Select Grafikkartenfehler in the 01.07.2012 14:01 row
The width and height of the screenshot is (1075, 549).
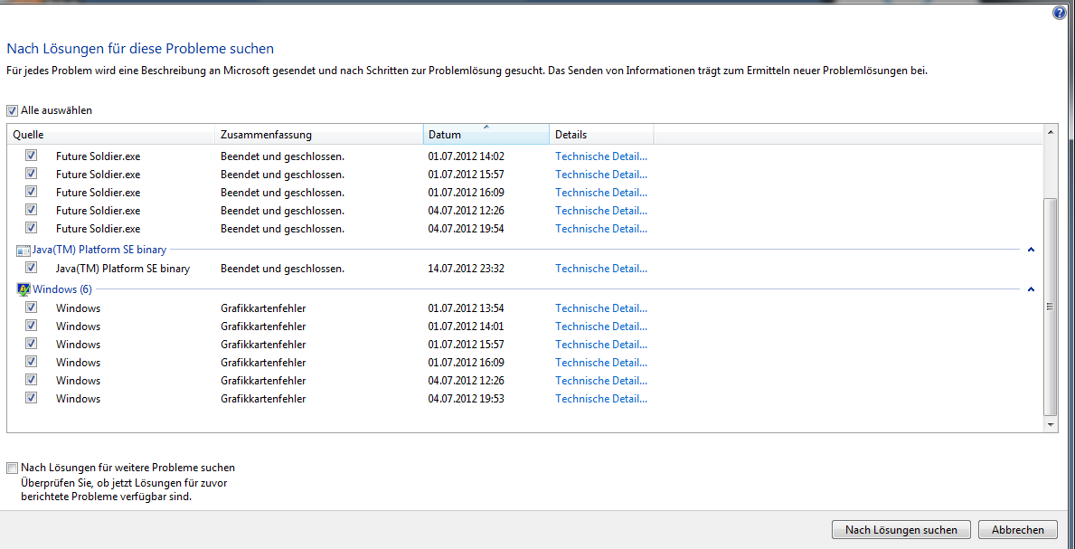(263, 327)
